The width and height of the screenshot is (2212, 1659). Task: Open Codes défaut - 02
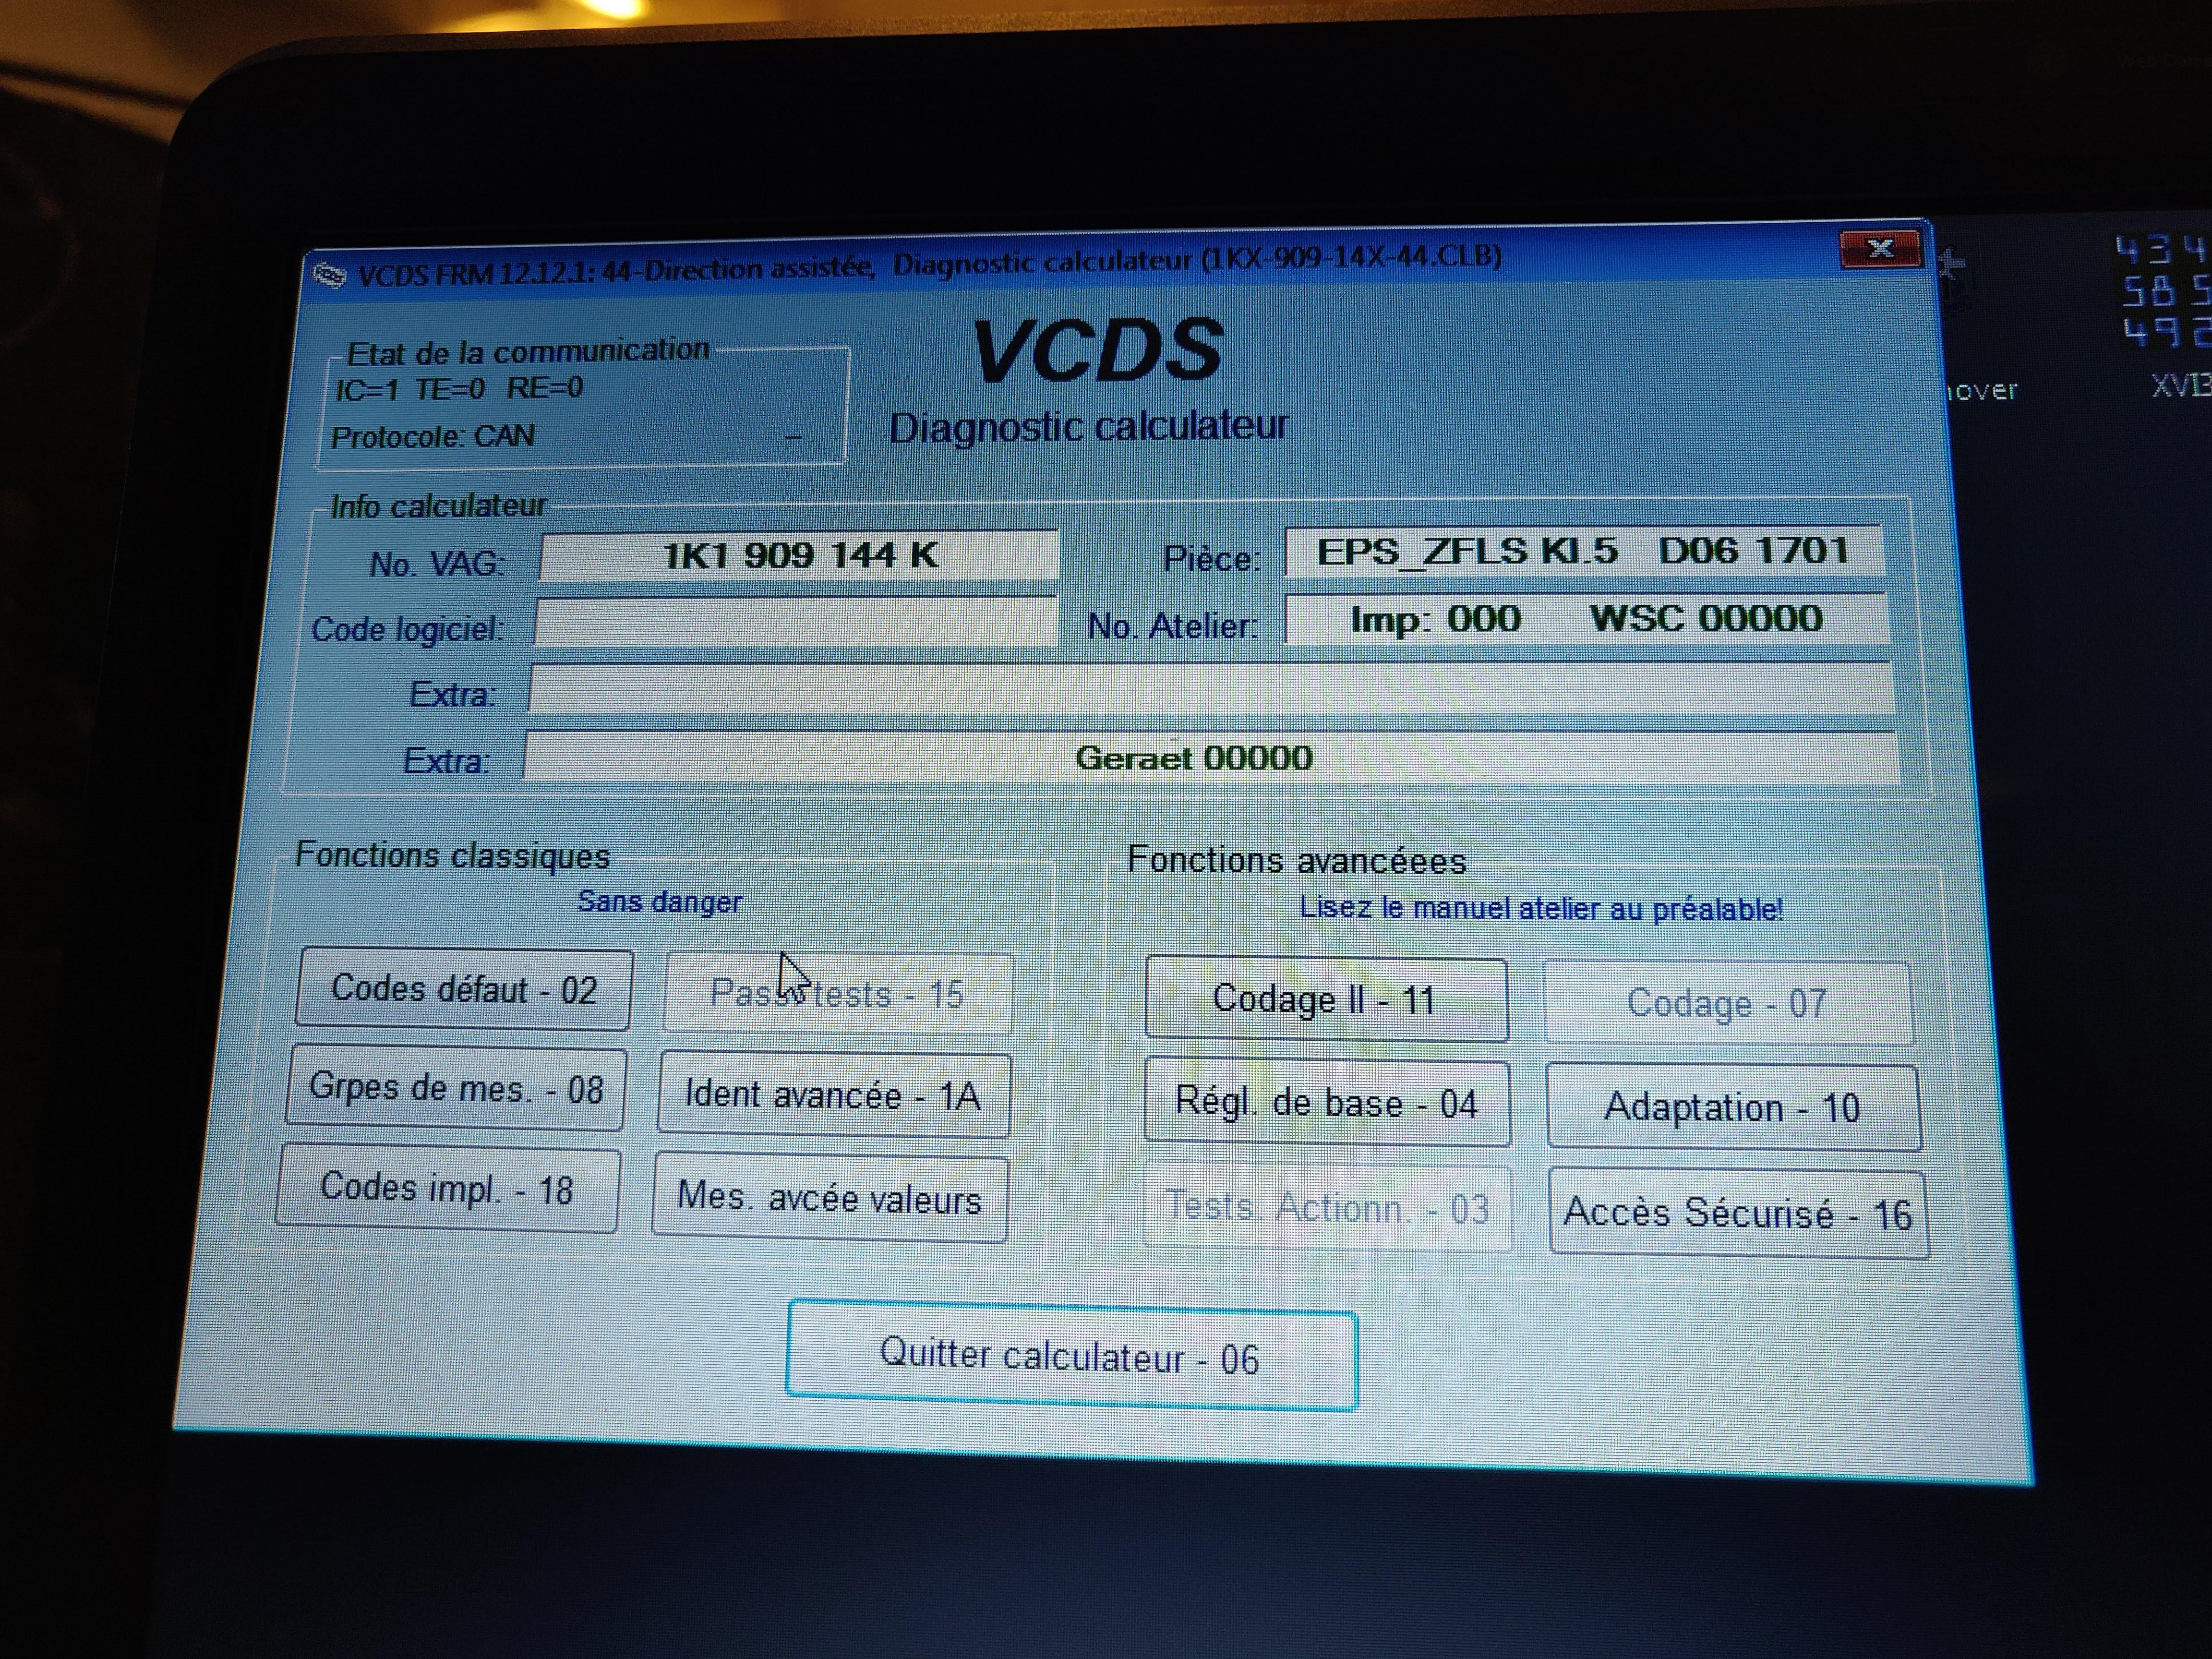pos(464,989)
